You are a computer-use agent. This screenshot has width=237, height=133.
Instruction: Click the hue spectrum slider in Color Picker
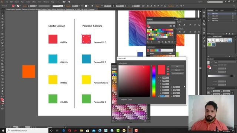(x=154, y=81)
